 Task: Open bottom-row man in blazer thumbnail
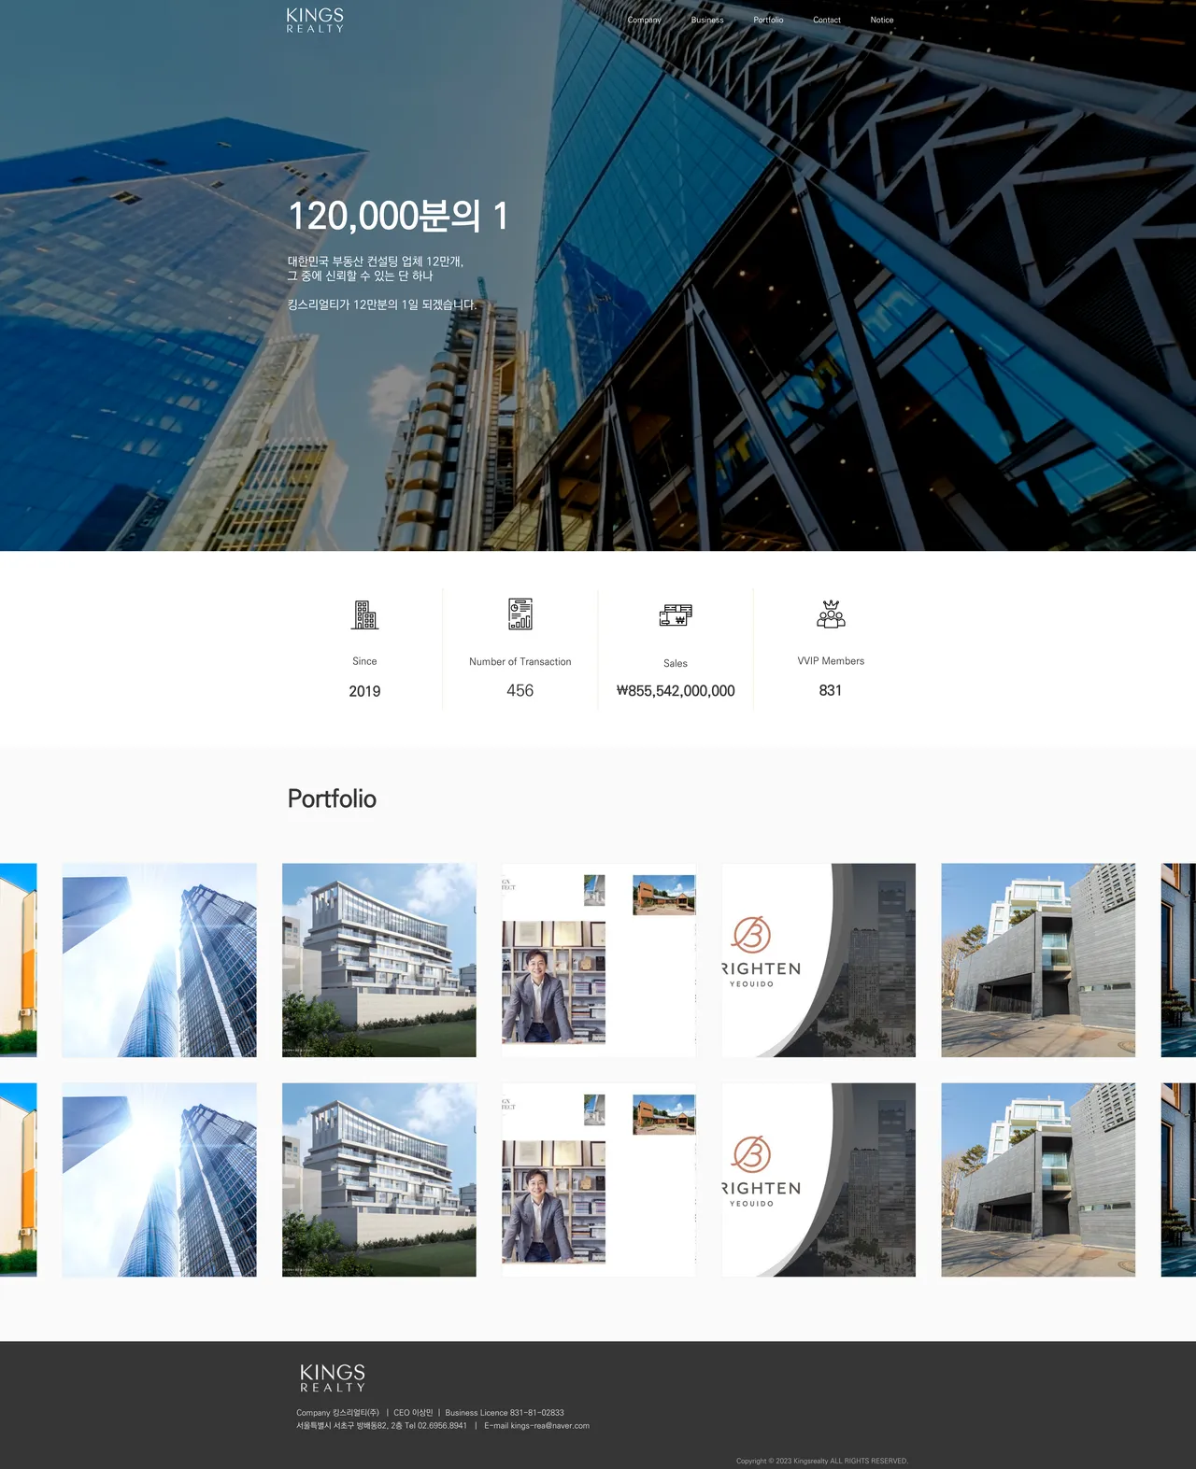(x=599, y=1179)
